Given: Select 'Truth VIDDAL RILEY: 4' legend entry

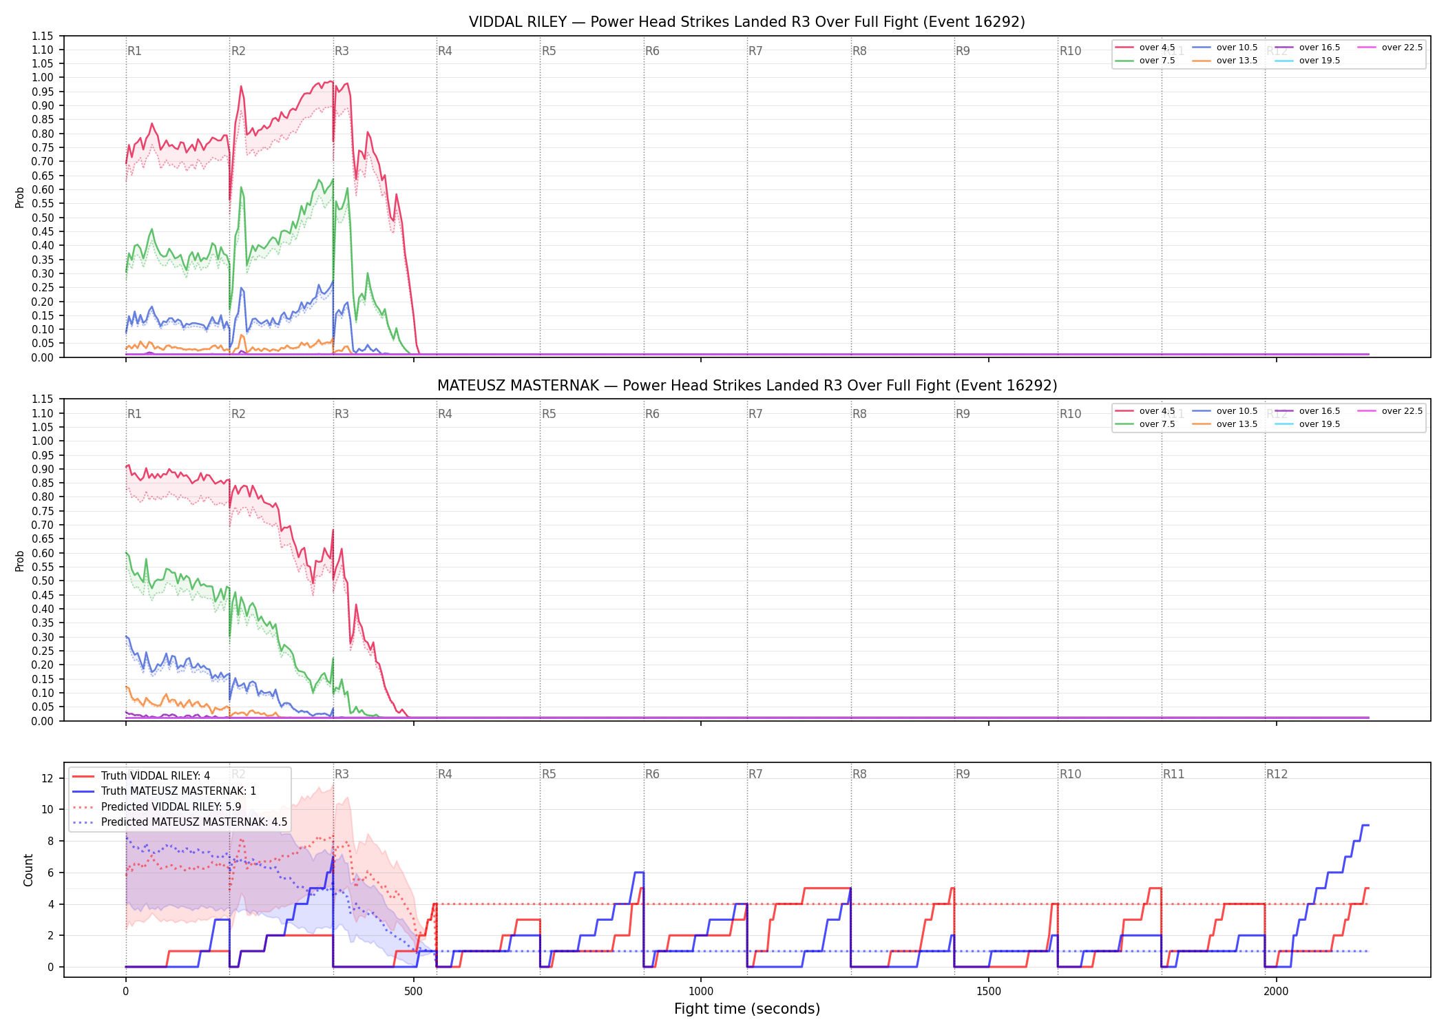Looking at the screenshot, I should 141,776.
